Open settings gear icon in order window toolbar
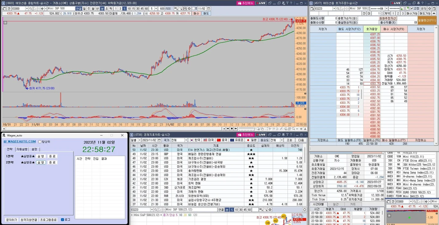Image resolution: width=439 pixels, height=225 pixels. (x=429, y=8)
